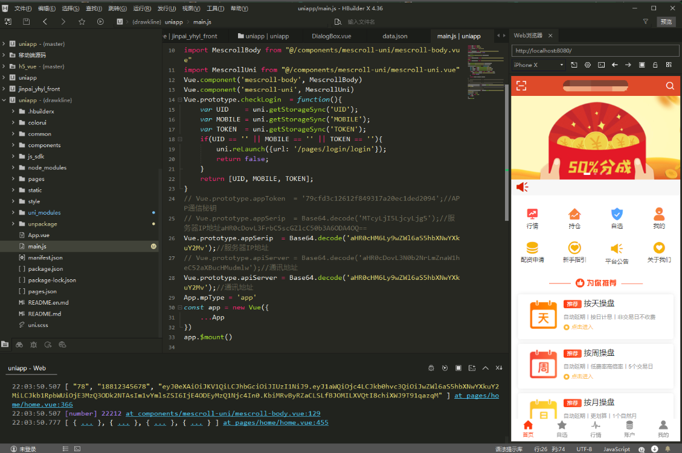Screen dimensions: 682x453
Task: Expand the components folder
Action: tap(13, 145)
